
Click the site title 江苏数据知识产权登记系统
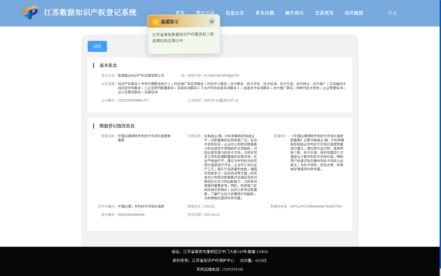tap(90, 12)
